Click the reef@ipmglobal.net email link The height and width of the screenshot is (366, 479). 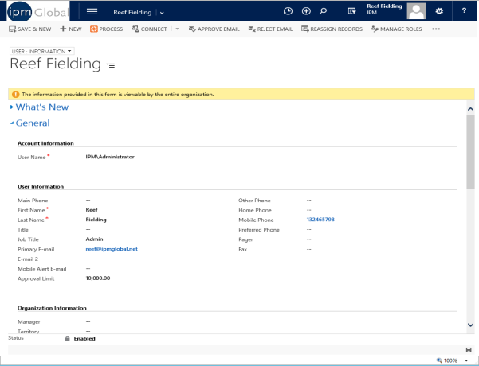(112, 249)
